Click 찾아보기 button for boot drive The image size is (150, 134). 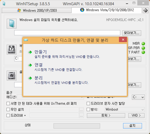(x=134, y=59)
